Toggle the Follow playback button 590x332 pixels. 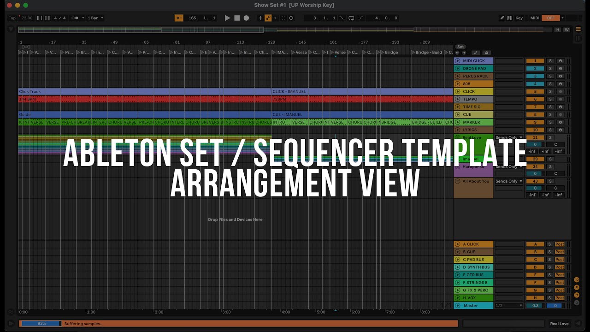[x=179, y=18]
